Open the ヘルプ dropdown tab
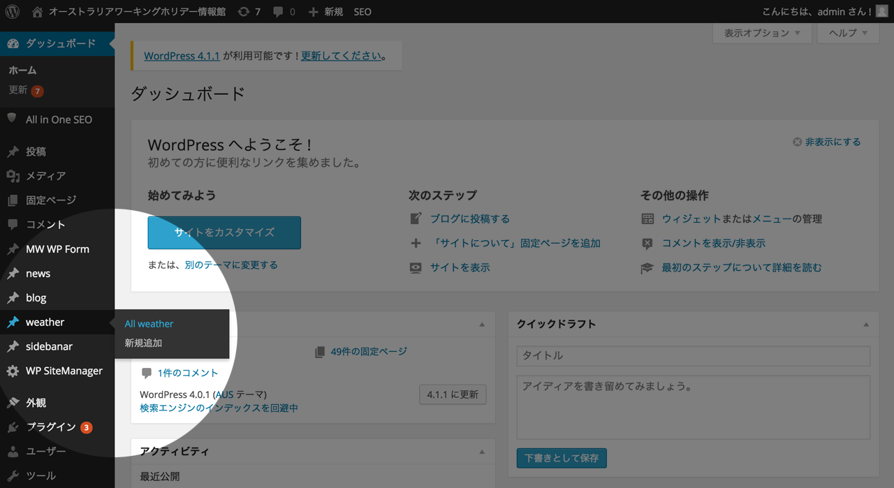 849,33
